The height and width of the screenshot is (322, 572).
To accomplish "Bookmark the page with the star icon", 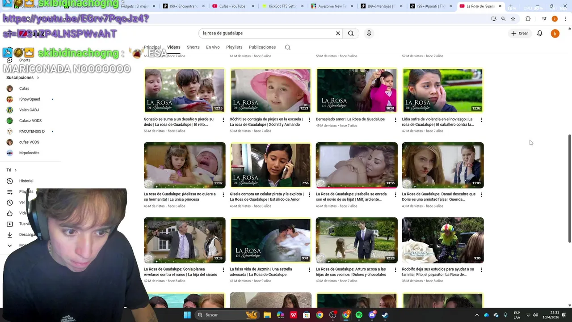I will click(x=513, y=19).
